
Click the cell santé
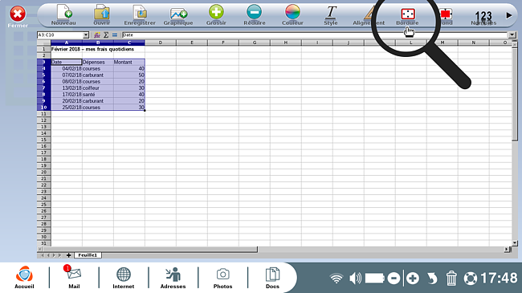point(98,94)
